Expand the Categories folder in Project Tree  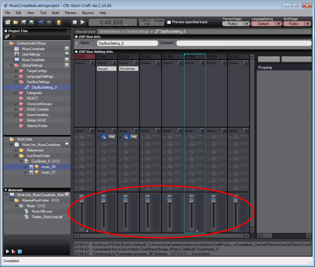(16, 93)
